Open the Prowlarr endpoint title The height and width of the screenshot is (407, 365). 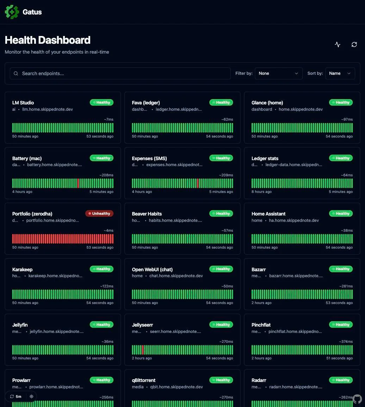(x=21, y=380)
